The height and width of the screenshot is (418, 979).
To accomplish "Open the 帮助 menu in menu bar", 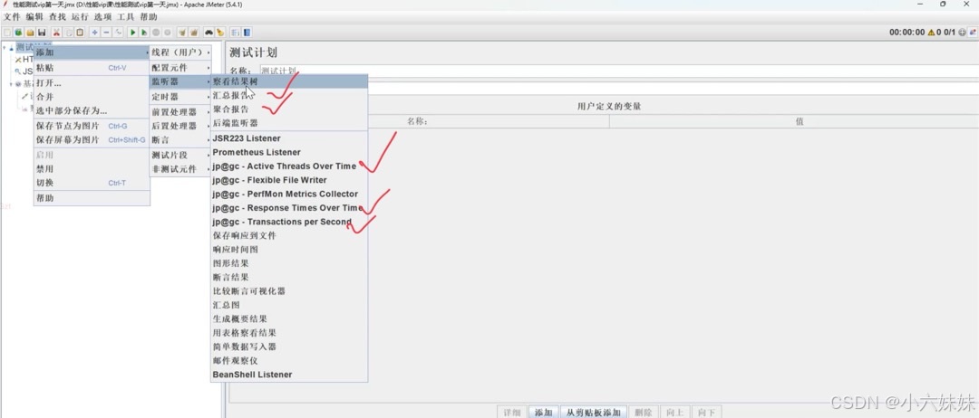I will pos(149,17).
